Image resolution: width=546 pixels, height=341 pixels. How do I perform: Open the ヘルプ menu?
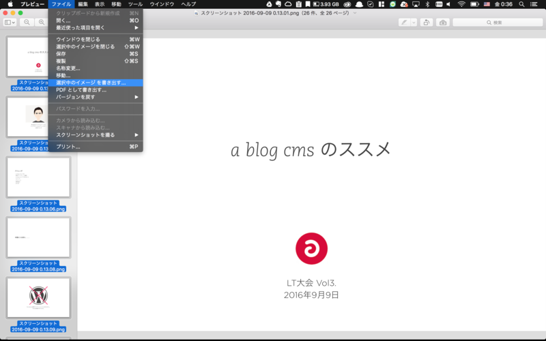pos(188,4)
